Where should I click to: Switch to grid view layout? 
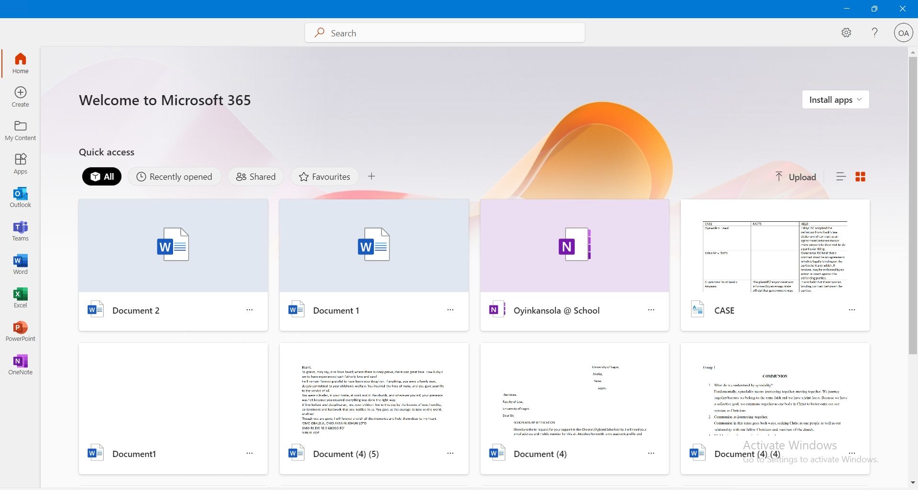coord(860,177)
